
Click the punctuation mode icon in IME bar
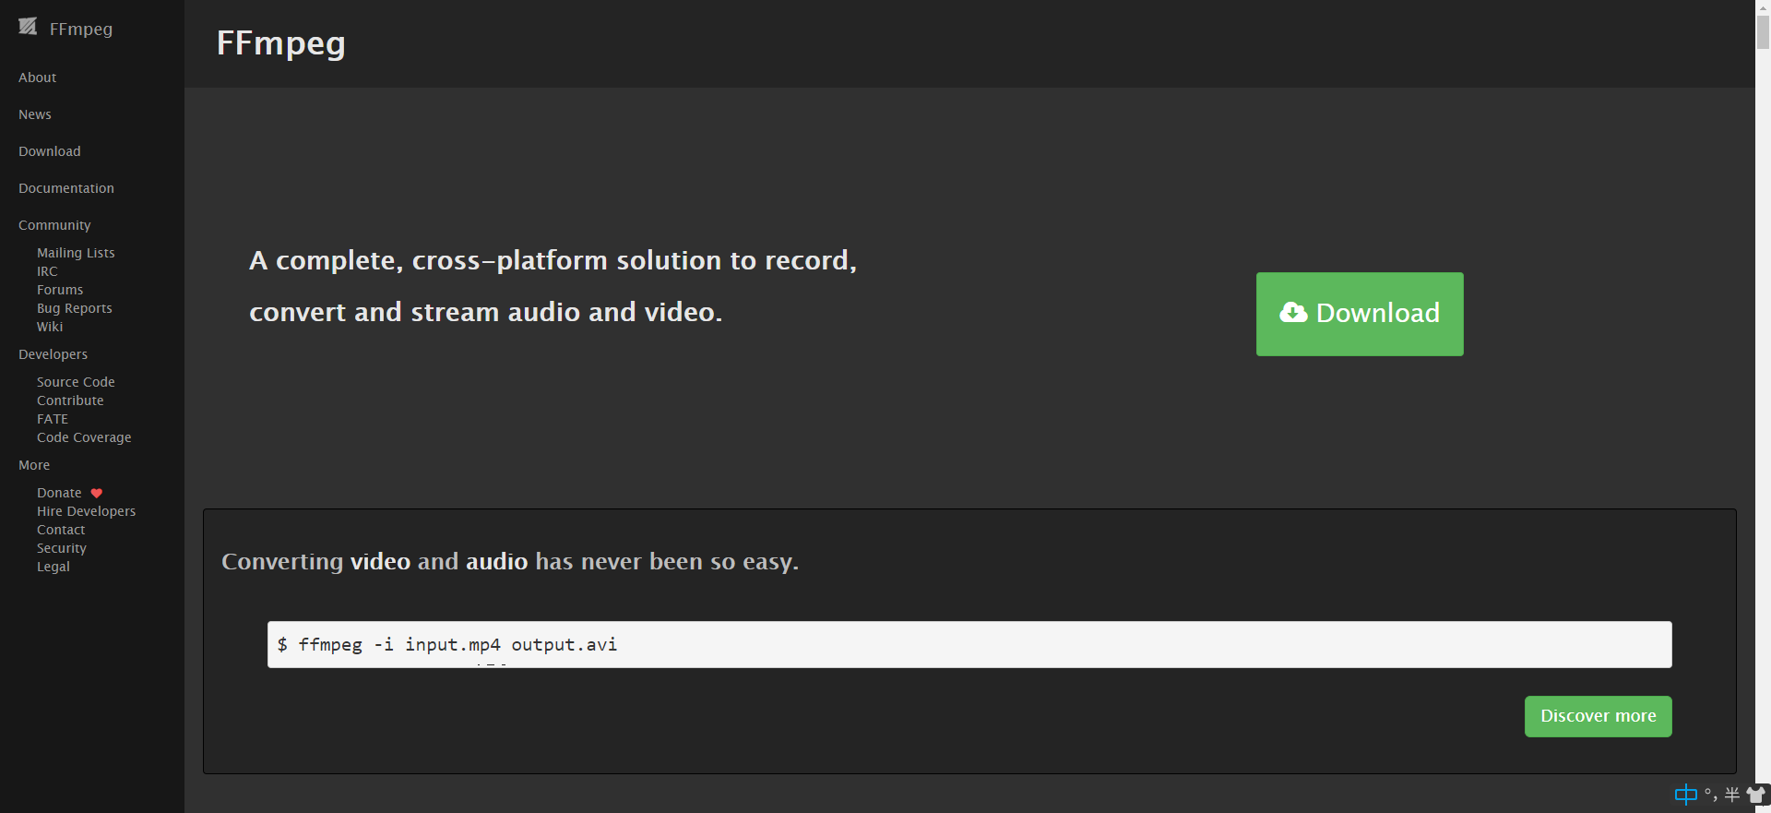tap(1710, 795)
